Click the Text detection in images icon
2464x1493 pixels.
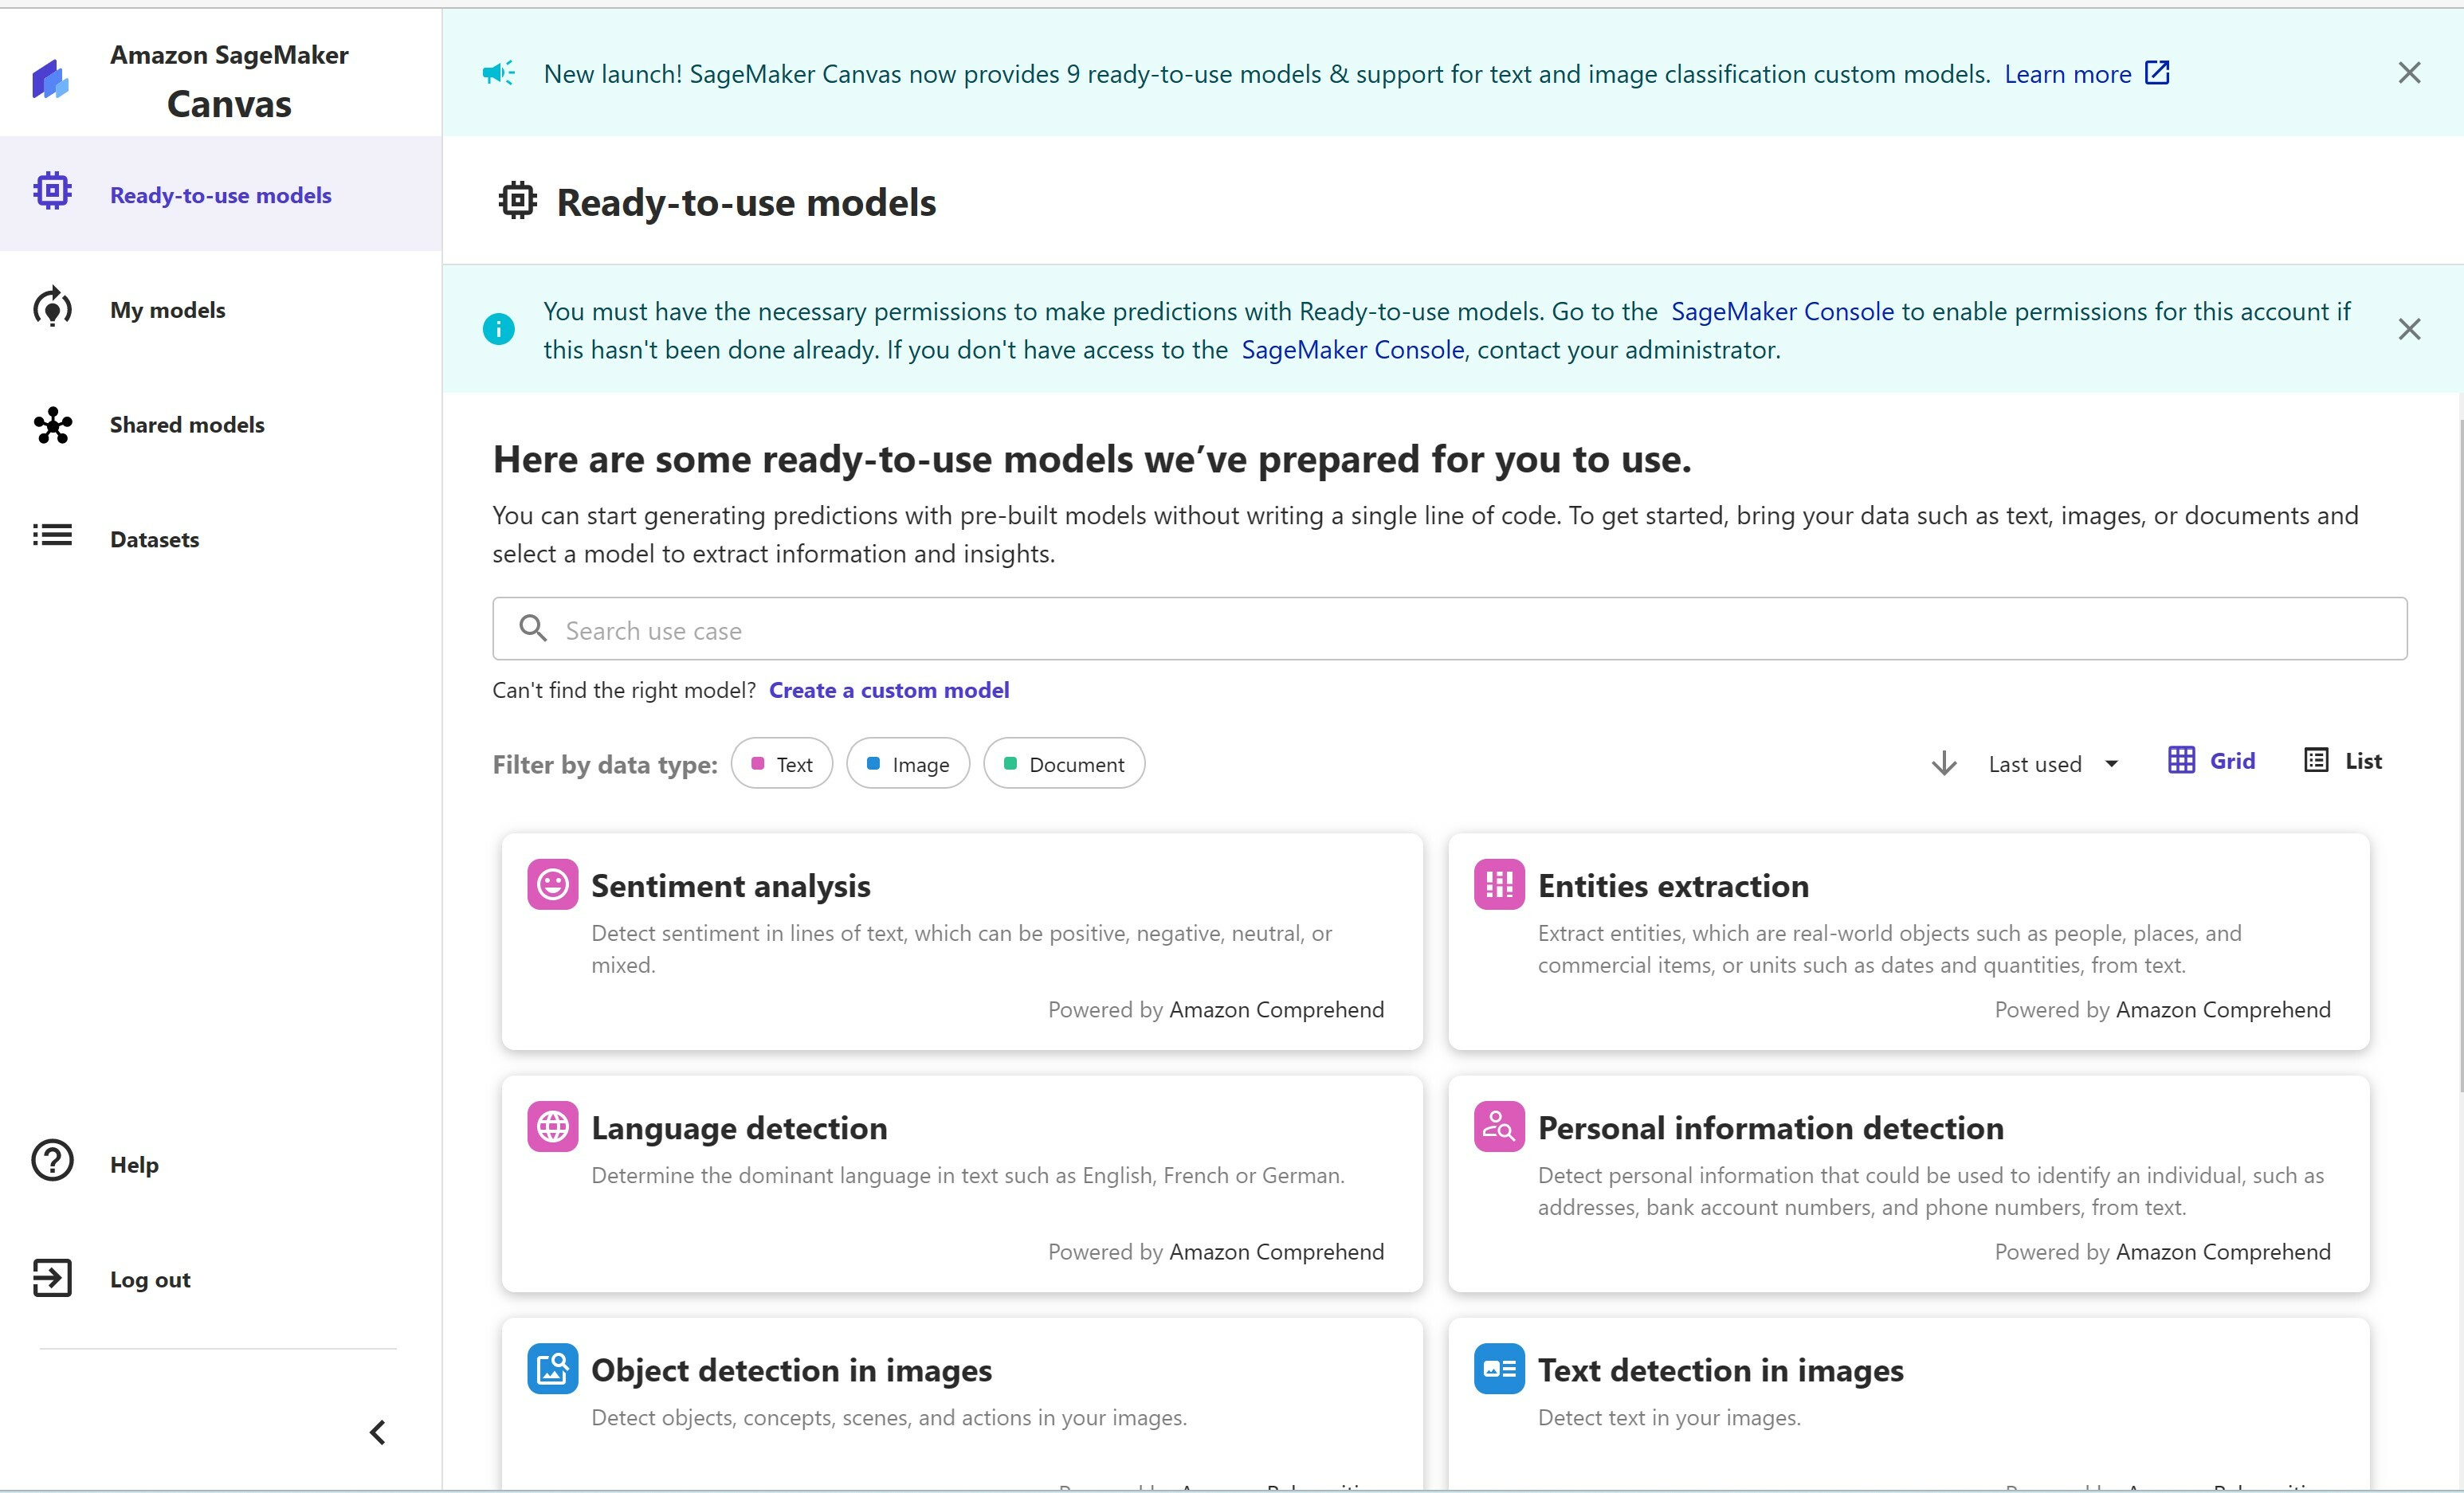(x=1498, y=1368)
